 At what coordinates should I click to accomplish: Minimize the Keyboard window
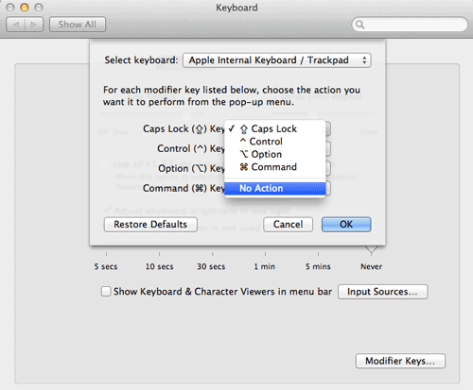[25, 8]
